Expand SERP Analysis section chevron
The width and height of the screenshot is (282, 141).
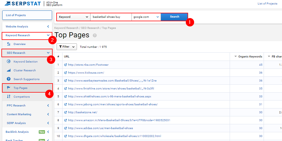click(48, 123)
